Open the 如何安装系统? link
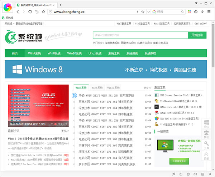The width and height of the screenshot is (215, 177). [182, 24]
